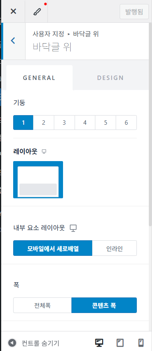Image resolution: width=152 pixels, height=351 pixels.
Task: Choose the 인라인 layout option
Action: [114, 248]
